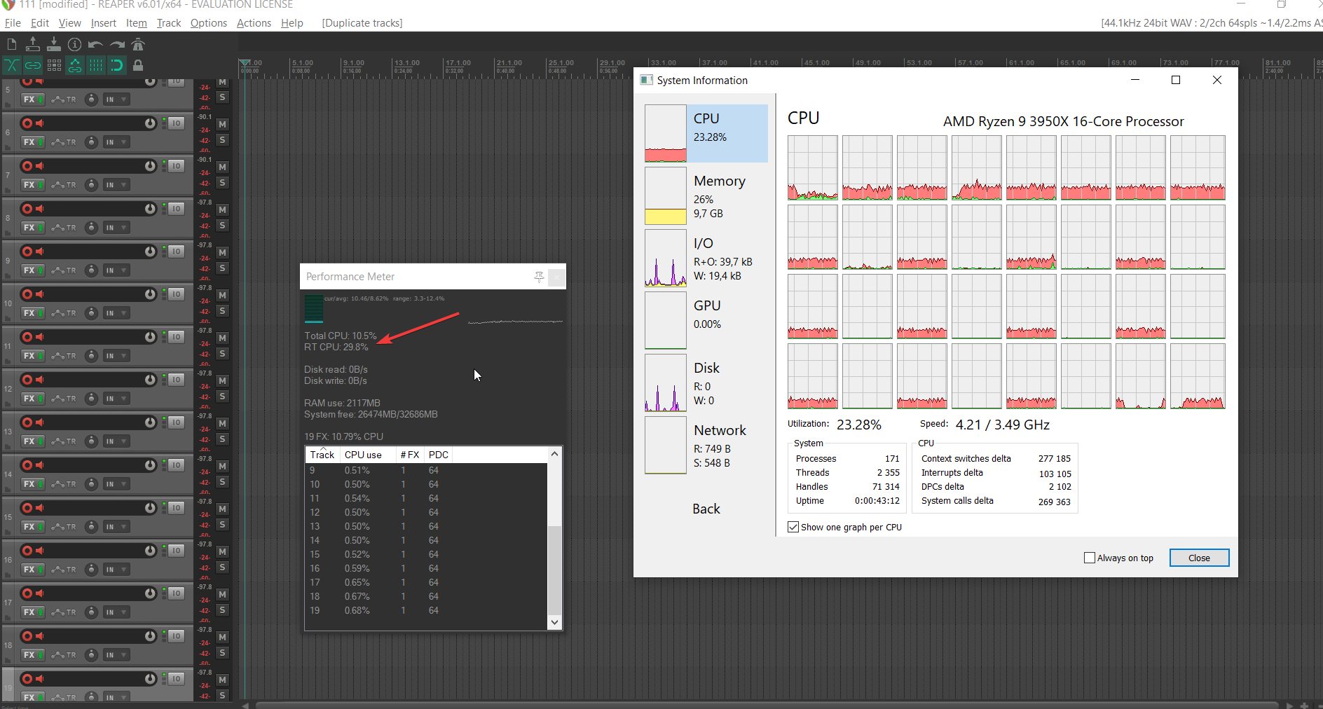Viewport: 1323px width, 709px height.
Task: Open the Actions menu
Action: click(x=254, y=23)
